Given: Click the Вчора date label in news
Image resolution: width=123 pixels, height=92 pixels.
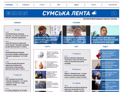Looking at the screenshot, I should [x=17, y=30].
